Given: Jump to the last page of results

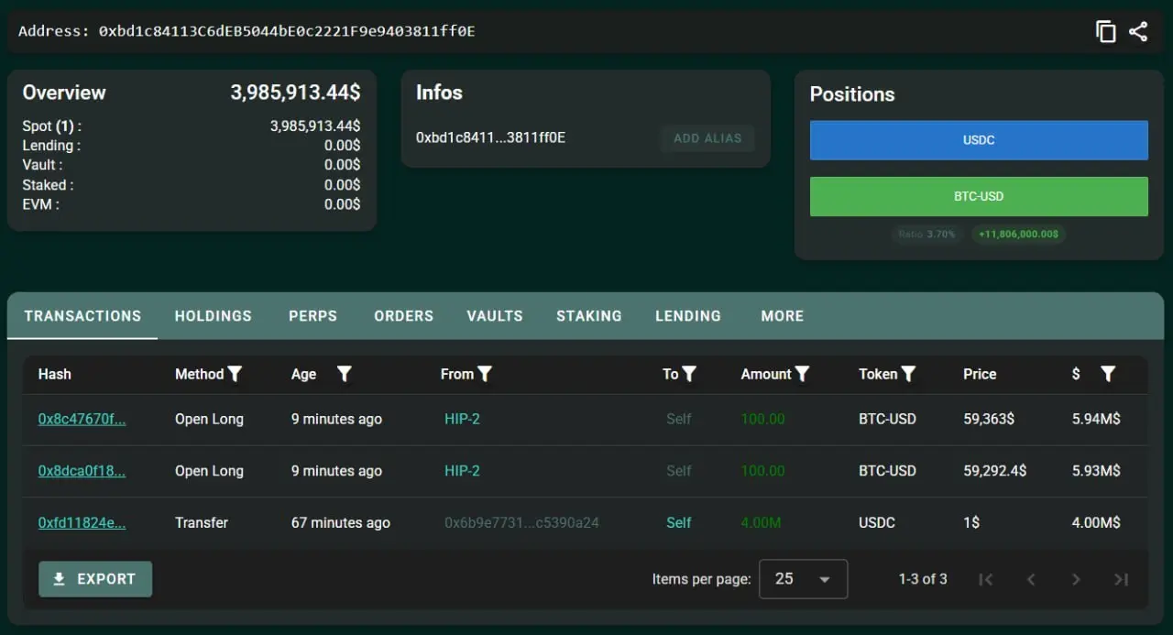Looking at the screenshot, I should [1121, 579].
